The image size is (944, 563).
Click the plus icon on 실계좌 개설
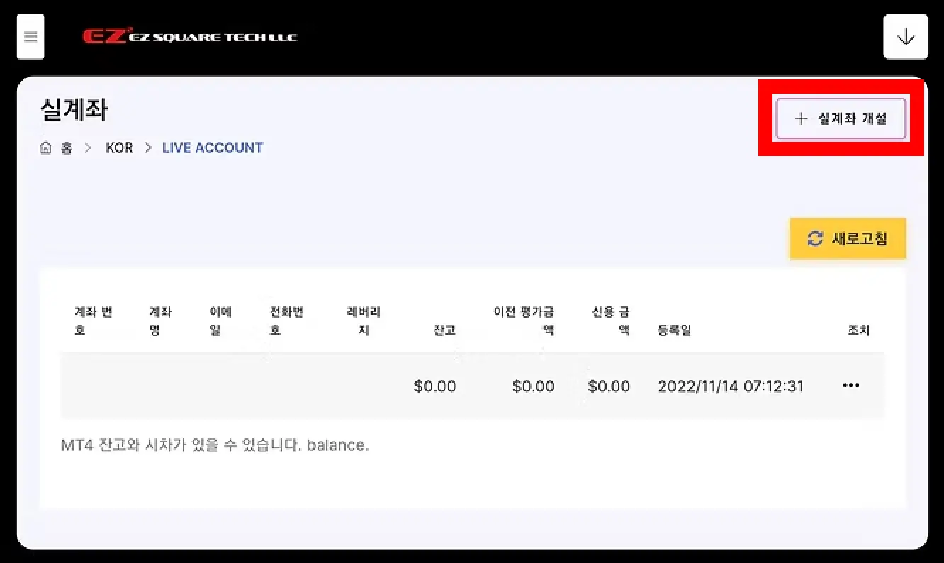801,119
